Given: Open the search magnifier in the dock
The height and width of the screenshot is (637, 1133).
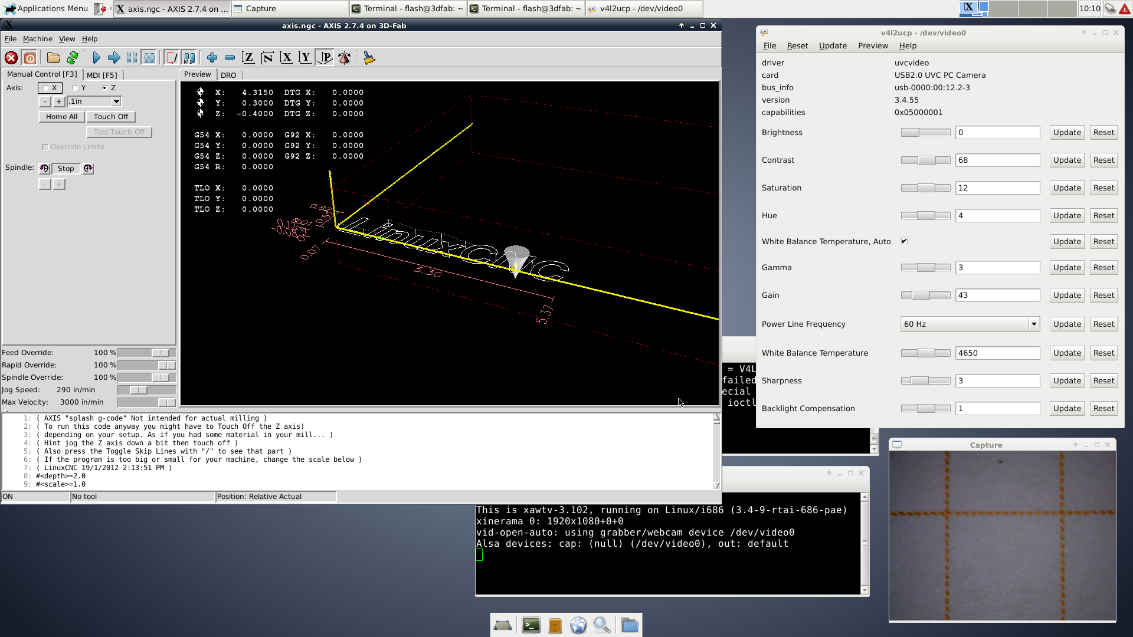Looking at the screenshot, I should pos(602,625).
